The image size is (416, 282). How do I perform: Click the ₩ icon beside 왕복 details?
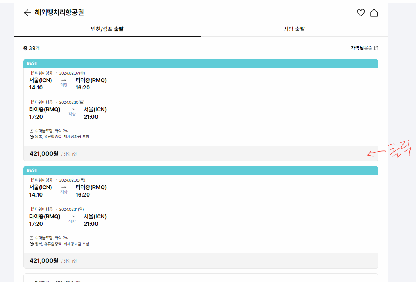coord(31,137)
